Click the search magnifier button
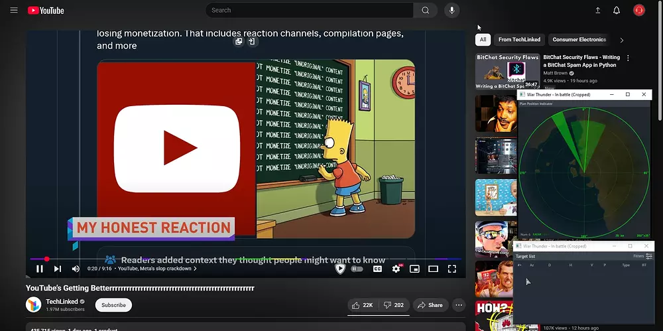Viewport: 663px width, 331px height. (x=426, y=10)
